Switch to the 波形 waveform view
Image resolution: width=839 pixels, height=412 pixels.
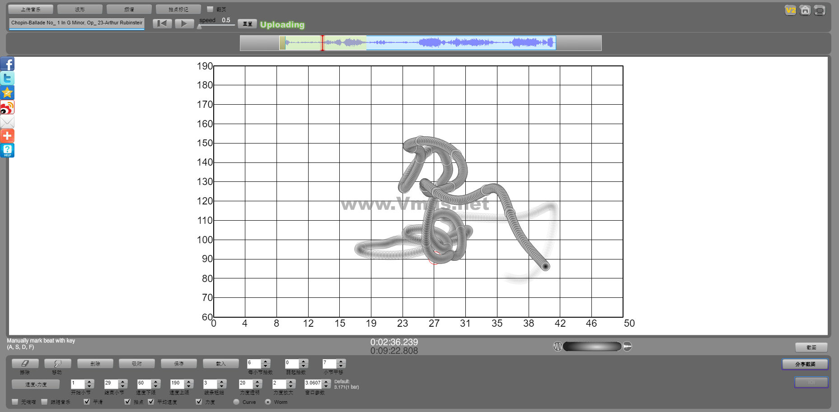point(80,9)
